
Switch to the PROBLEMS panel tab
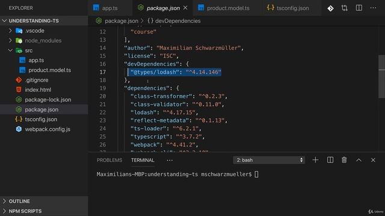point(109,160)
